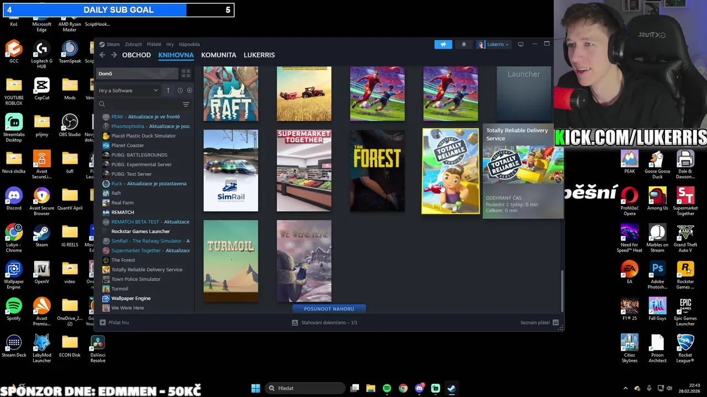
Task: Open CapCut desktop shortcut
Action: pyautogui.click(x=41, y=88)
